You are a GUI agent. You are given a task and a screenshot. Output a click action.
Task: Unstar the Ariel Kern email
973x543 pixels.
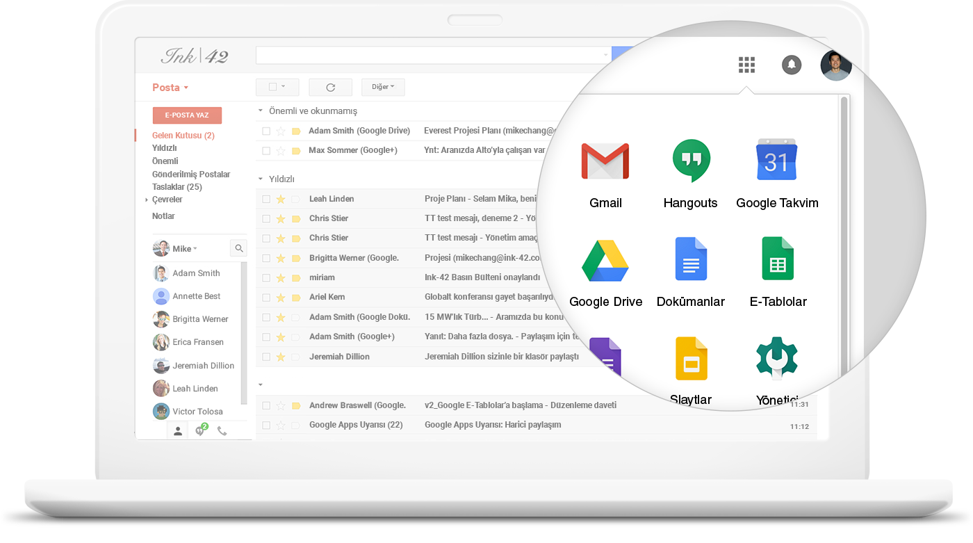(281, 297)
